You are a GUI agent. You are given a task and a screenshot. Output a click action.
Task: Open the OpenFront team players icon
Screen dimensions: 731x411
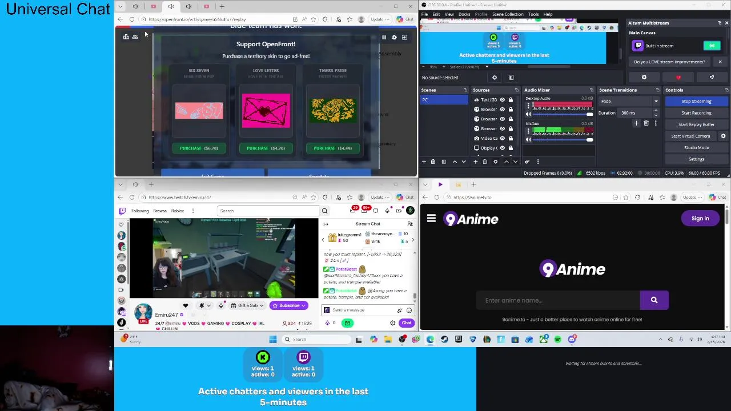click(135, 37)
